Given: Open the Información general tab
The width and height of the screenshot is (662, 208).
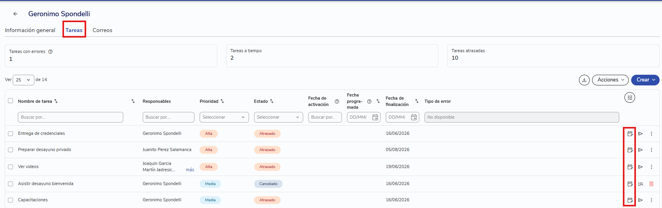Looking at the screenshot, I should [30, 30].
